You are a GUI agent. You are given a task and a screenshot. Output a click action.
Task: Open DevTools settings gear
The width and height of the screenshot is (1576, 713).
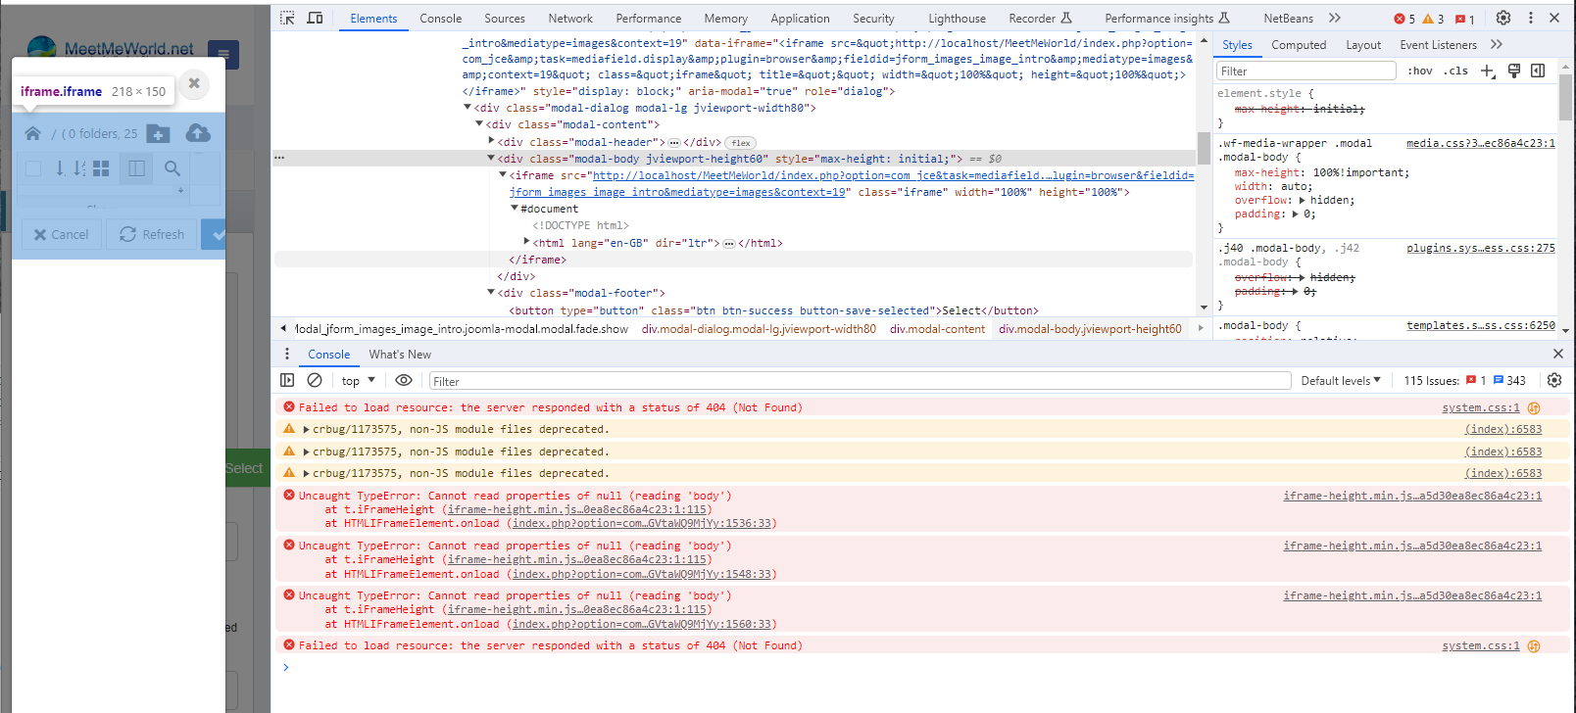[x=1502, y=18]
